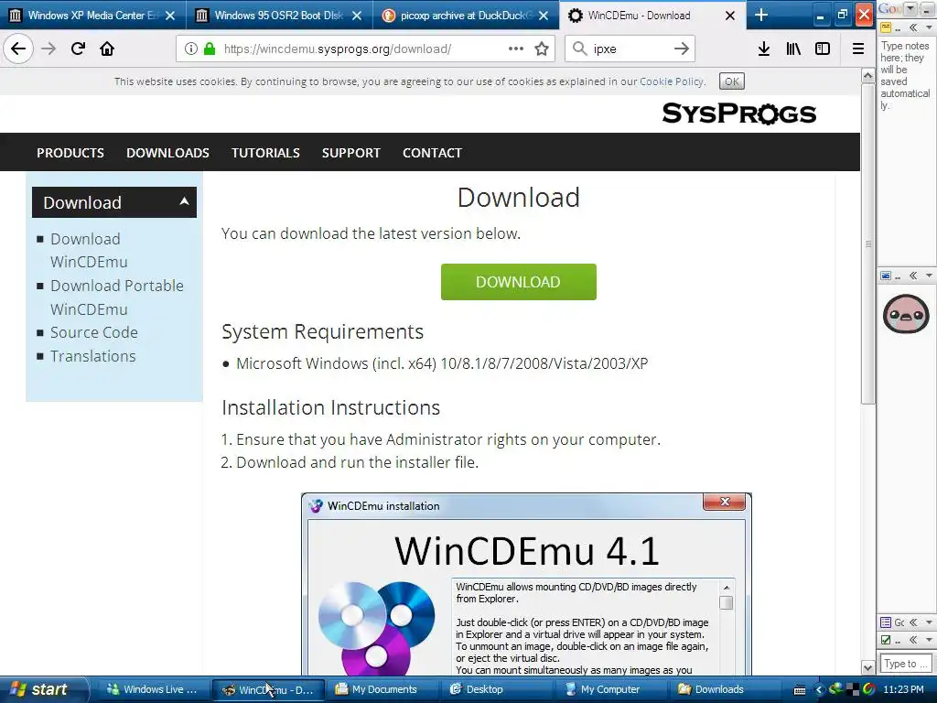This screenshot has height=703, width=937.
Task: Open the DOWNLOADS menu
Action: pyautogui.click(x=168, y=153)
